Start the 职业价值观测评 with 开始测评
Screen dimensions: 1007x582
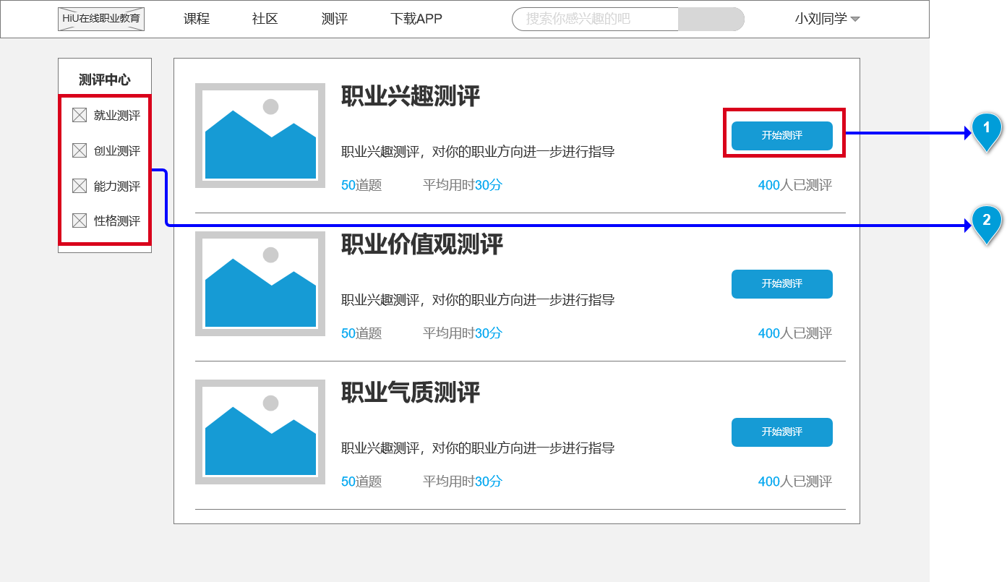[x=782, y=284]
